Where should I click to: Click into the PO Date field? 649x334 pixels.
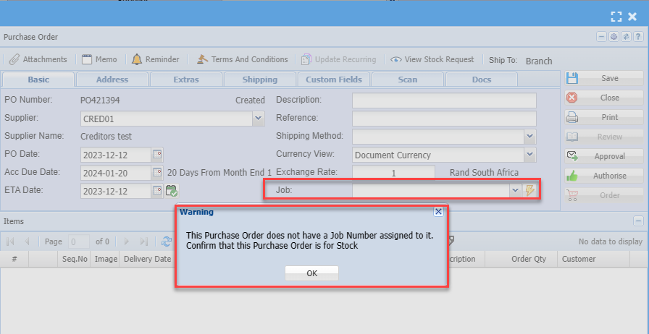point(116,155)
